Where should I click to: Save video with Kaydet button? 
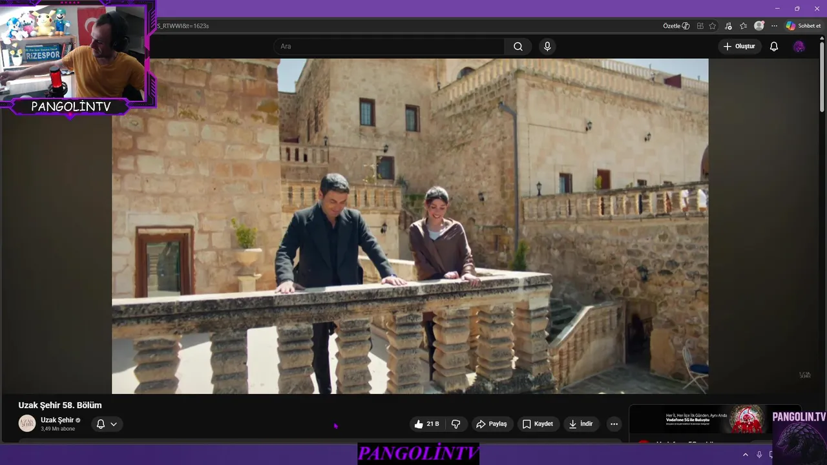tap(538, 424)
